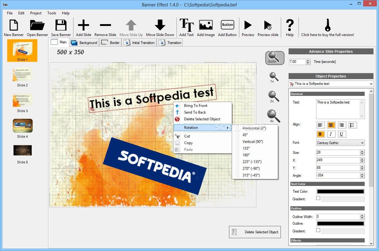Screen dimensions: 379x251
Task: Align text left
Action: pos(320,125)
